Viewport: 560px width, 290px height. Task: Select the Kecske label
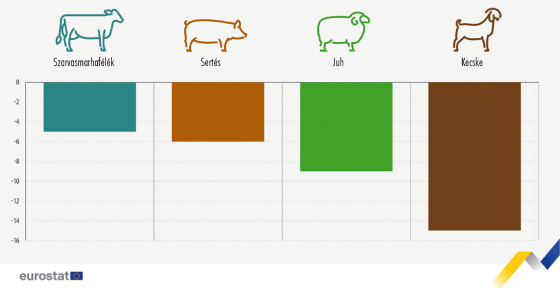[472, 63]
